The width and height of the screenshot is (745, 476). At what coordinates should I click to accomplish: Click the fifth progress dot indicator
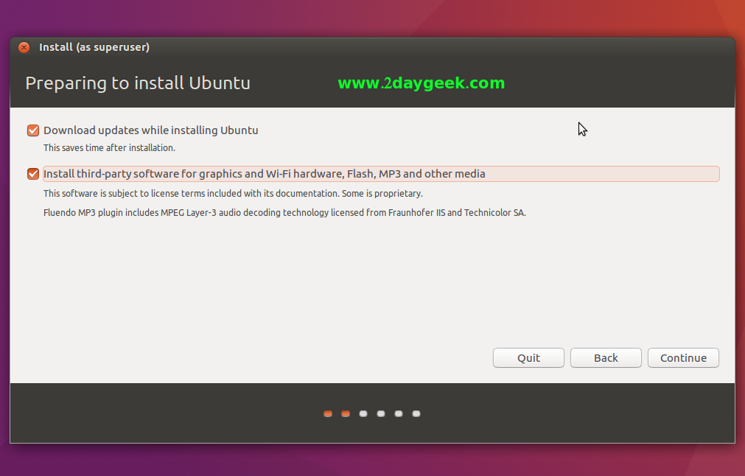coord(399,413)
